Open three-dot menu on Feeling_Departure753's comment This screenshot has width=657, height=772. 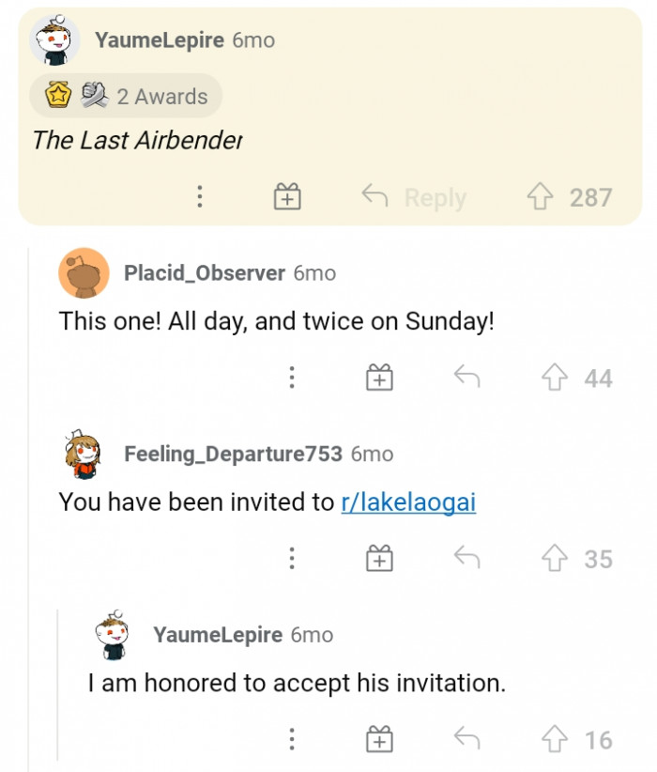pos(292,559)
